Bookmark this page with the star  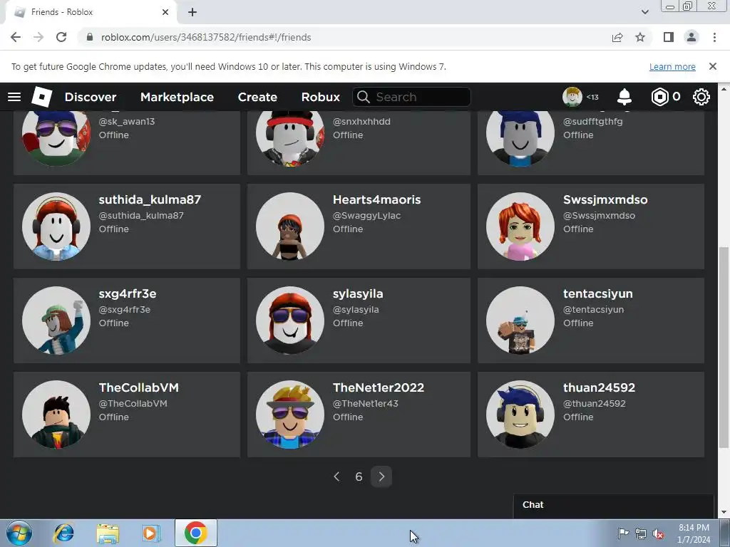(640, 37)
